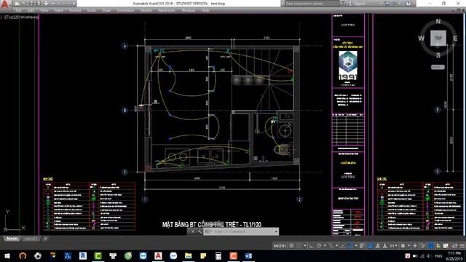Open TeamViewer from the taskbar
Viewport: 466px width, 262px height.
tap(143, 255)
